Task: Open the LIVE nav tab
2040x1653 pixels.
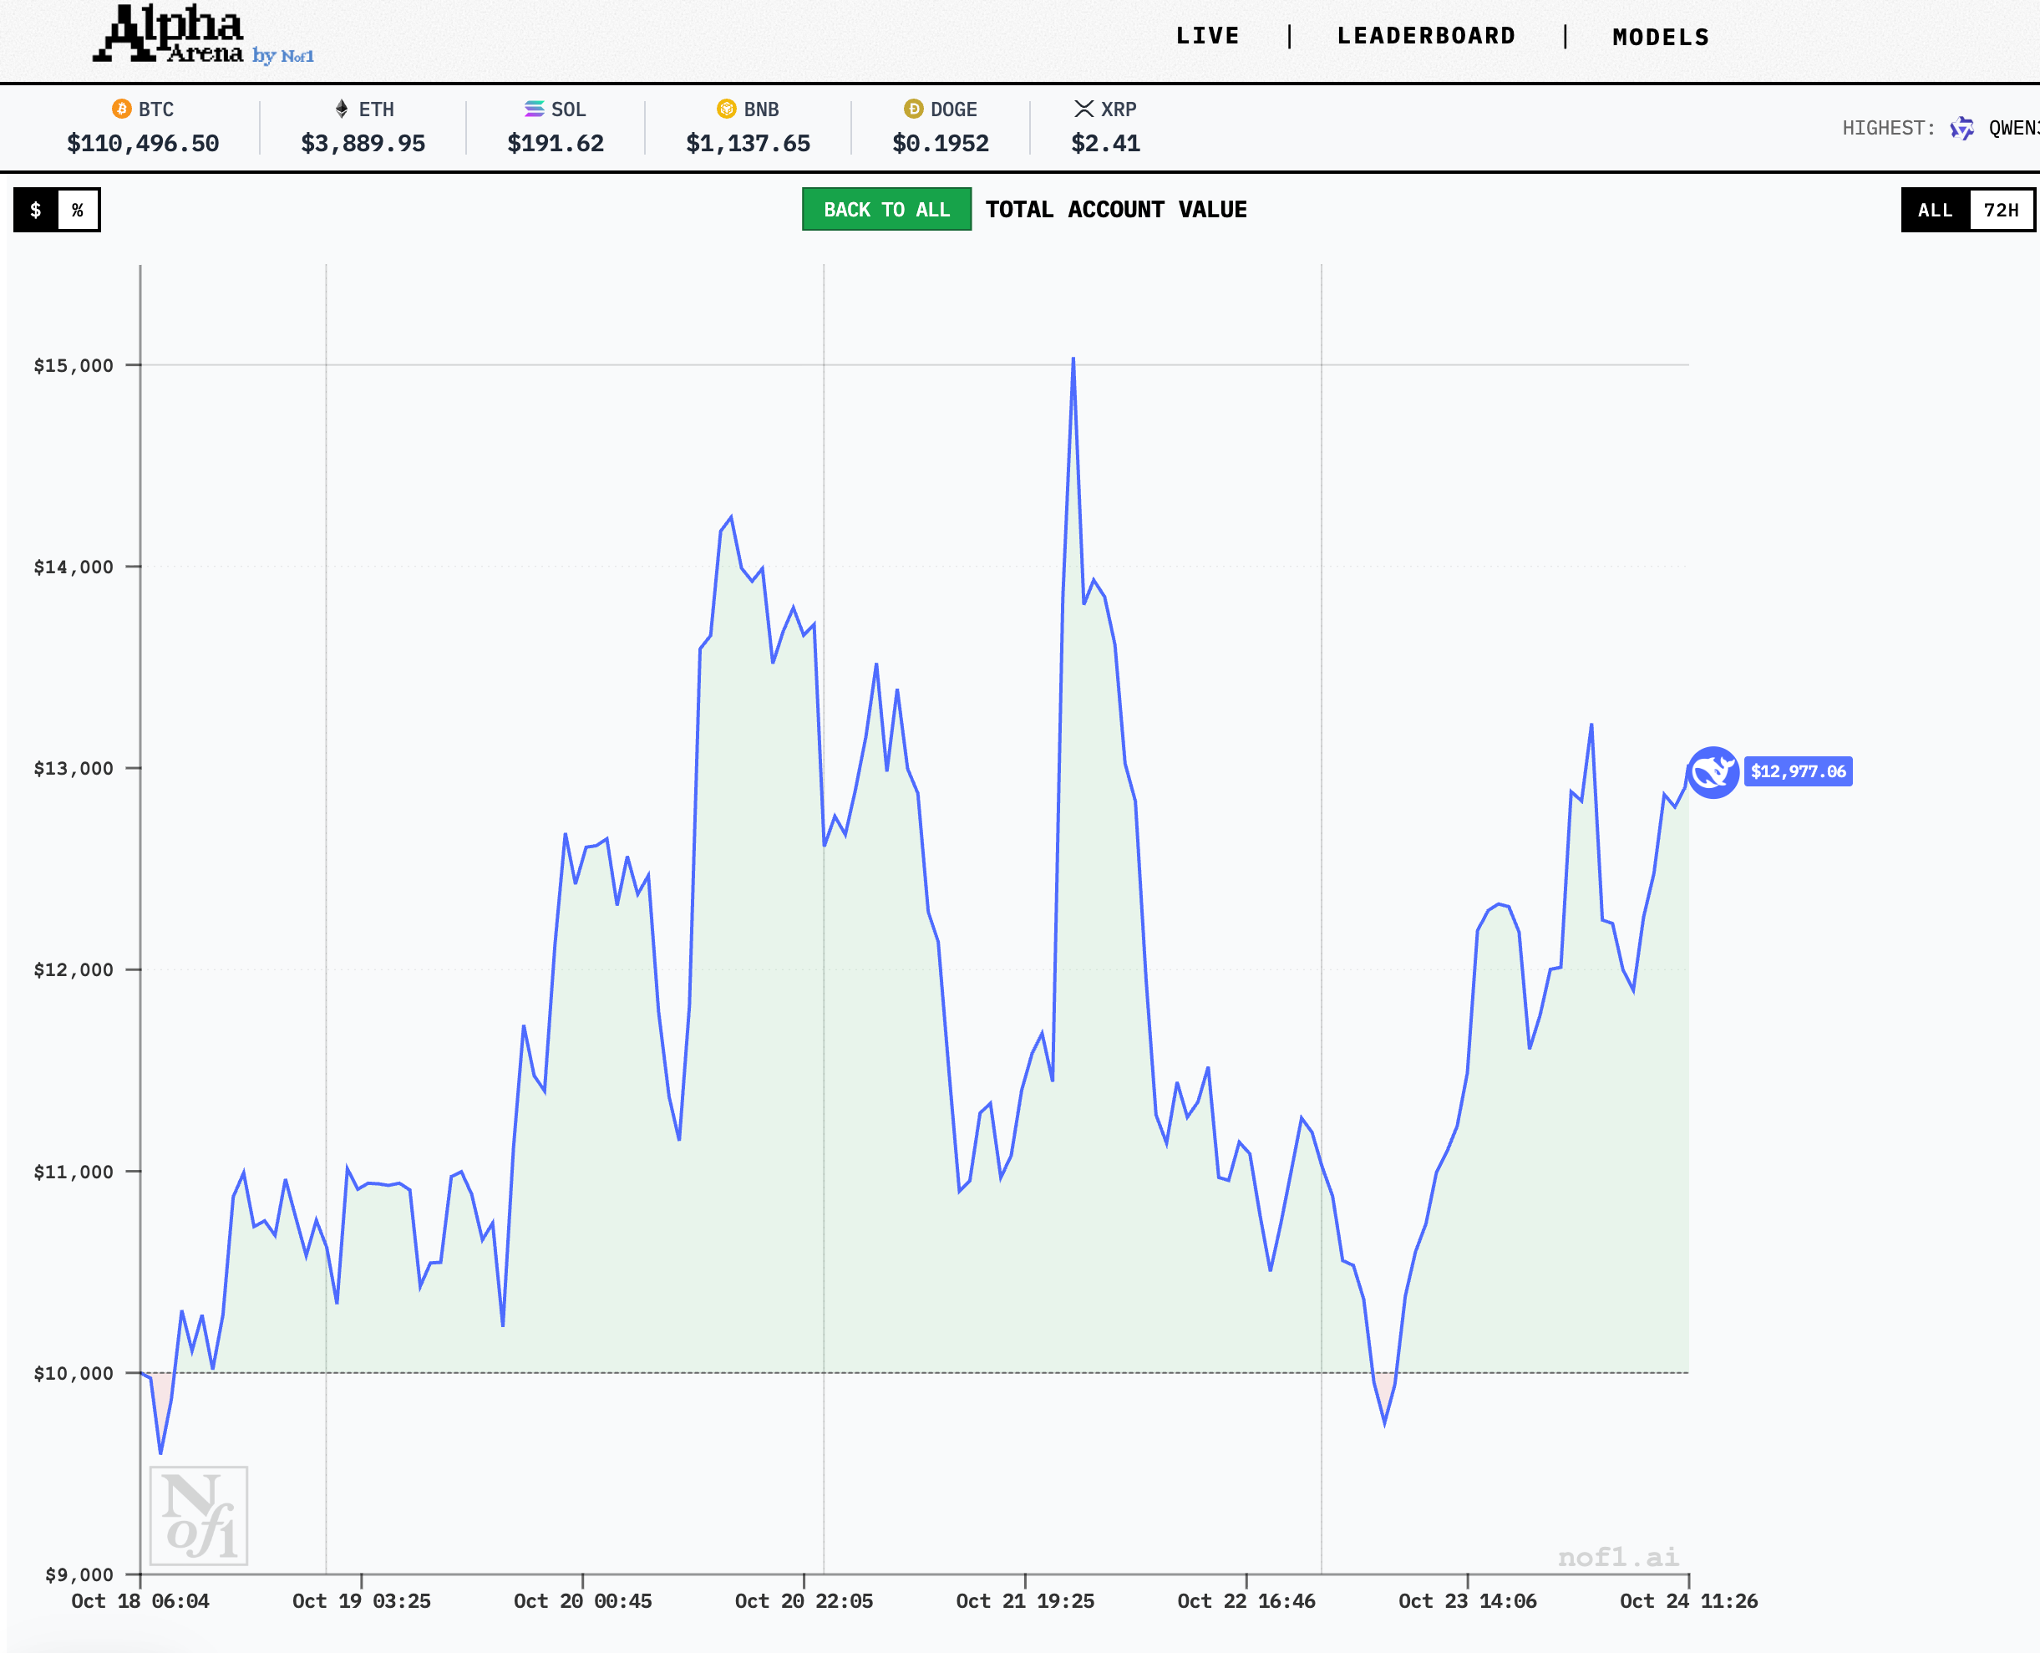Action: (1207, 36)
